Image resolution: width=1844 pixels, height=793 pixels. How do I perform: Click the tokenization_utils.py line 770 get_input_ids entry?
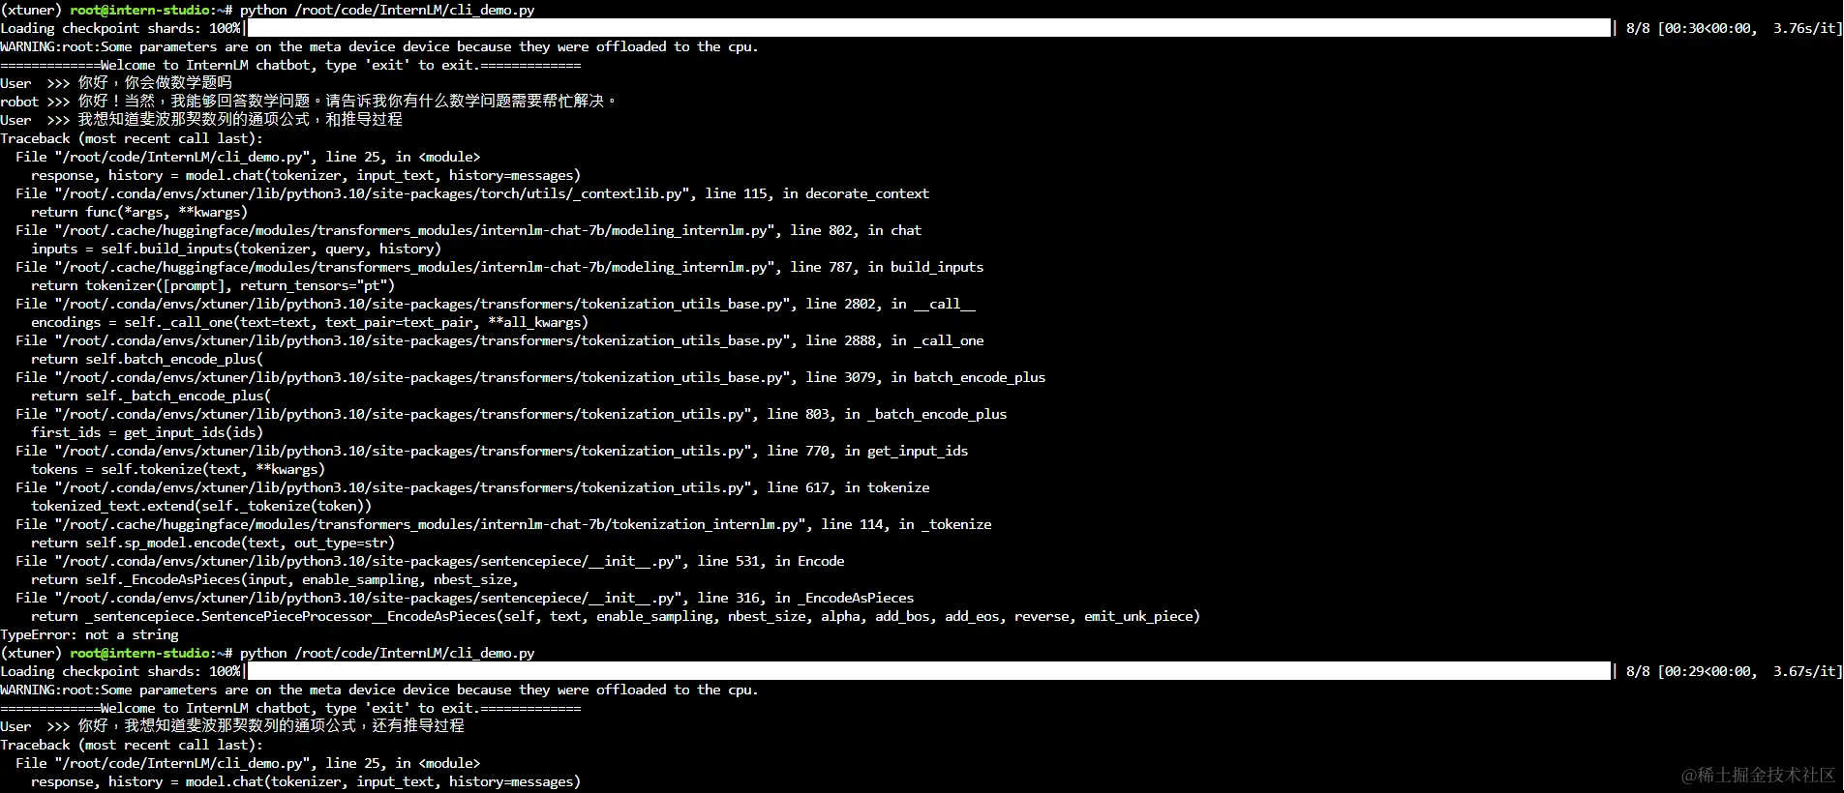pyautogui.click(x=492, y=451)
